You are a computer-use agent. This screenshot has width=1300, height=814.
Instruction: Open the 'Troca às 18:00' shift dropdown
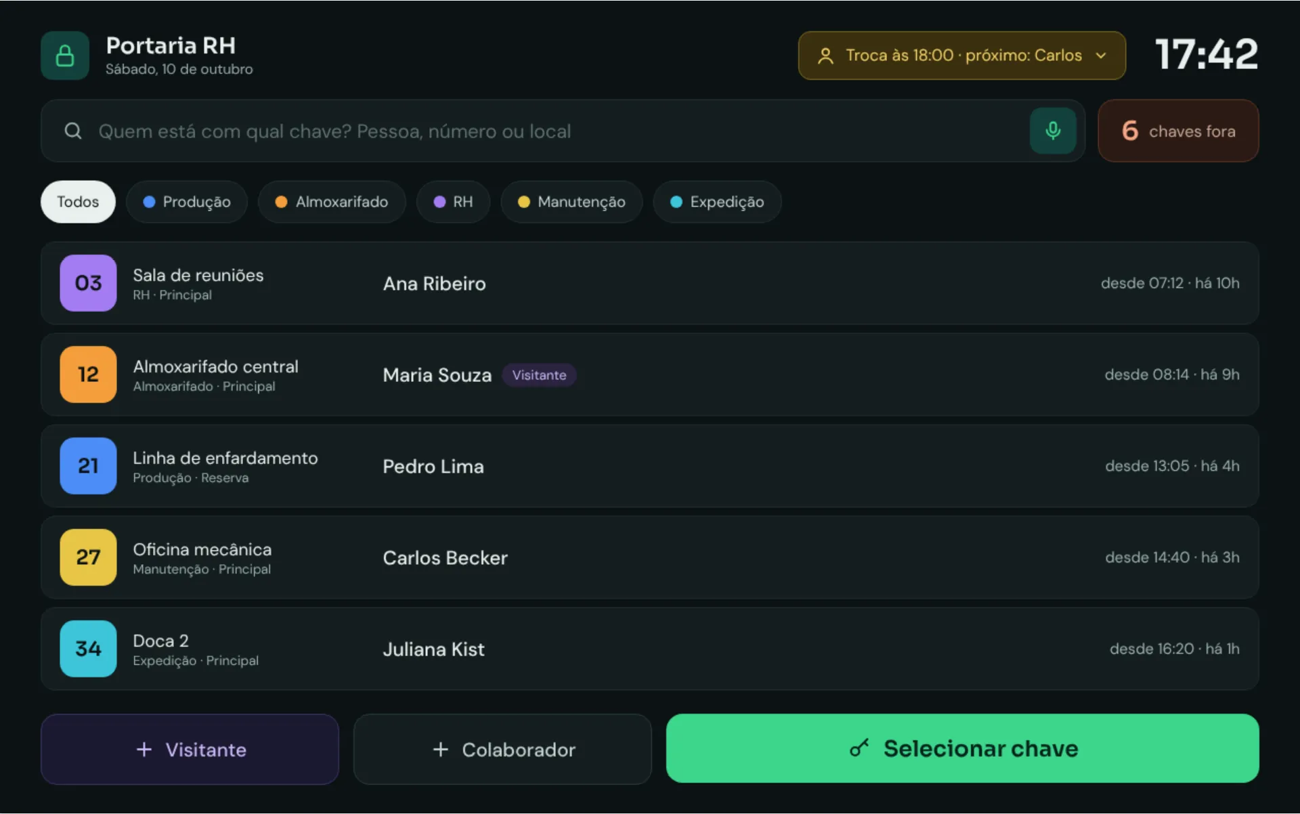coord(962,56)
